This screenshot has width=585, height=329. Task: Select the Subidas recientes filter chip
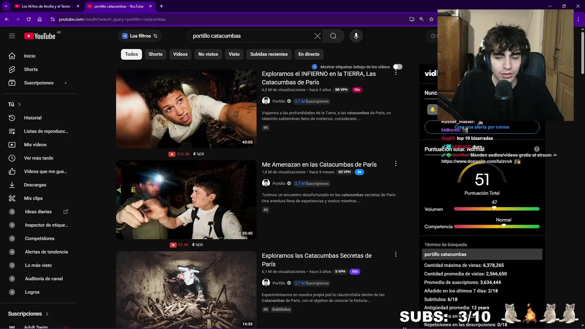point(269,54)
